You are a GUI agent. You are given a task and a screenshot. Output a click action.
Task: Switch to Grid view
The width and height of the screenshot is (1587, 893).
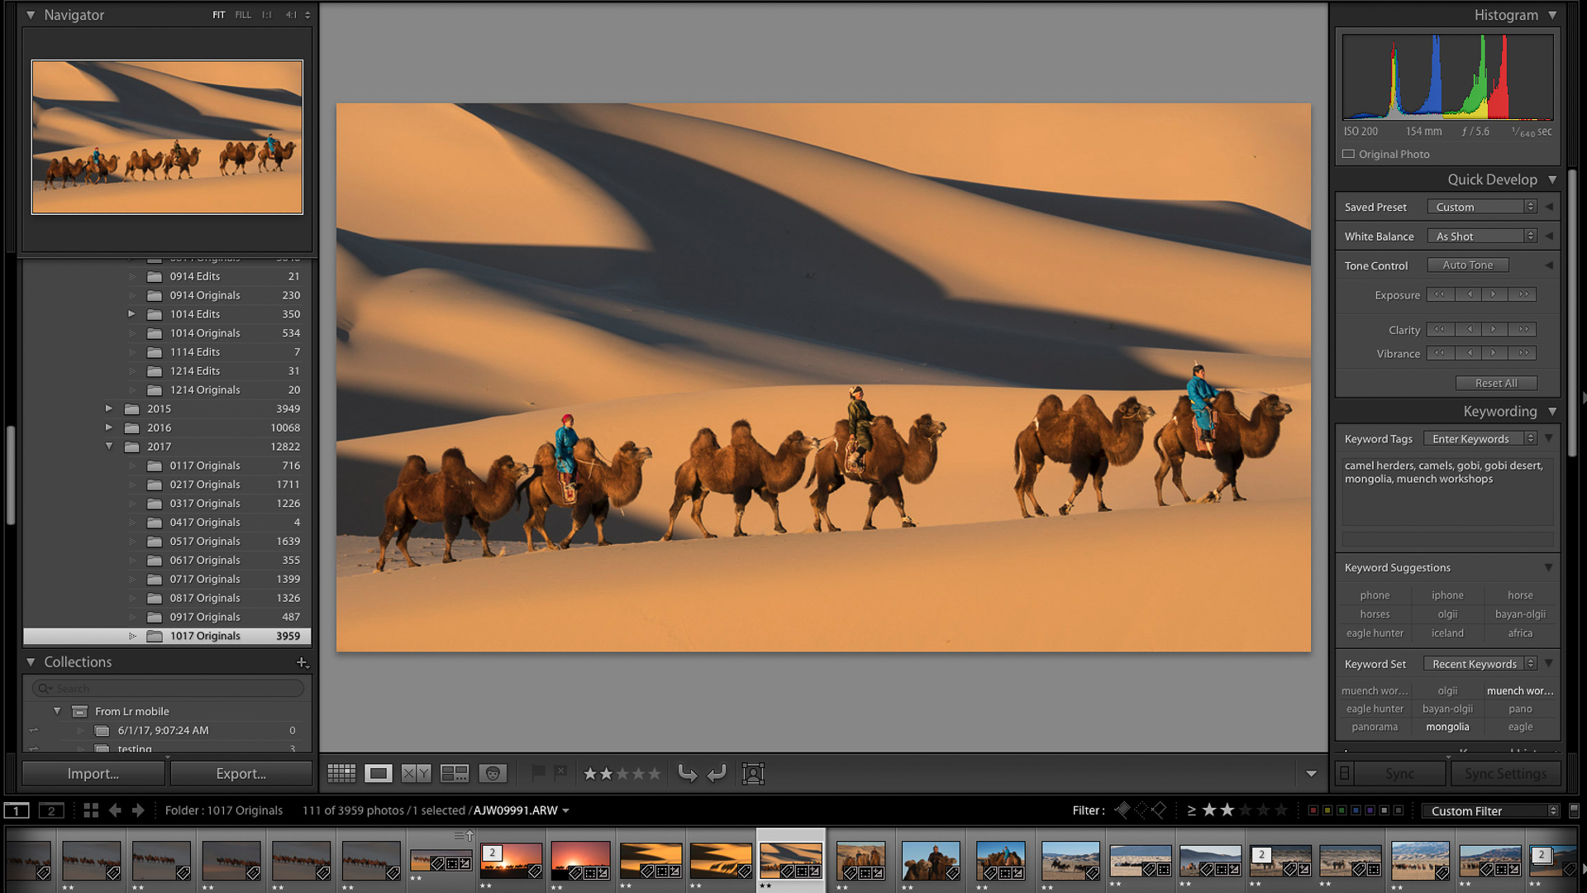click(x=341, y=773)
